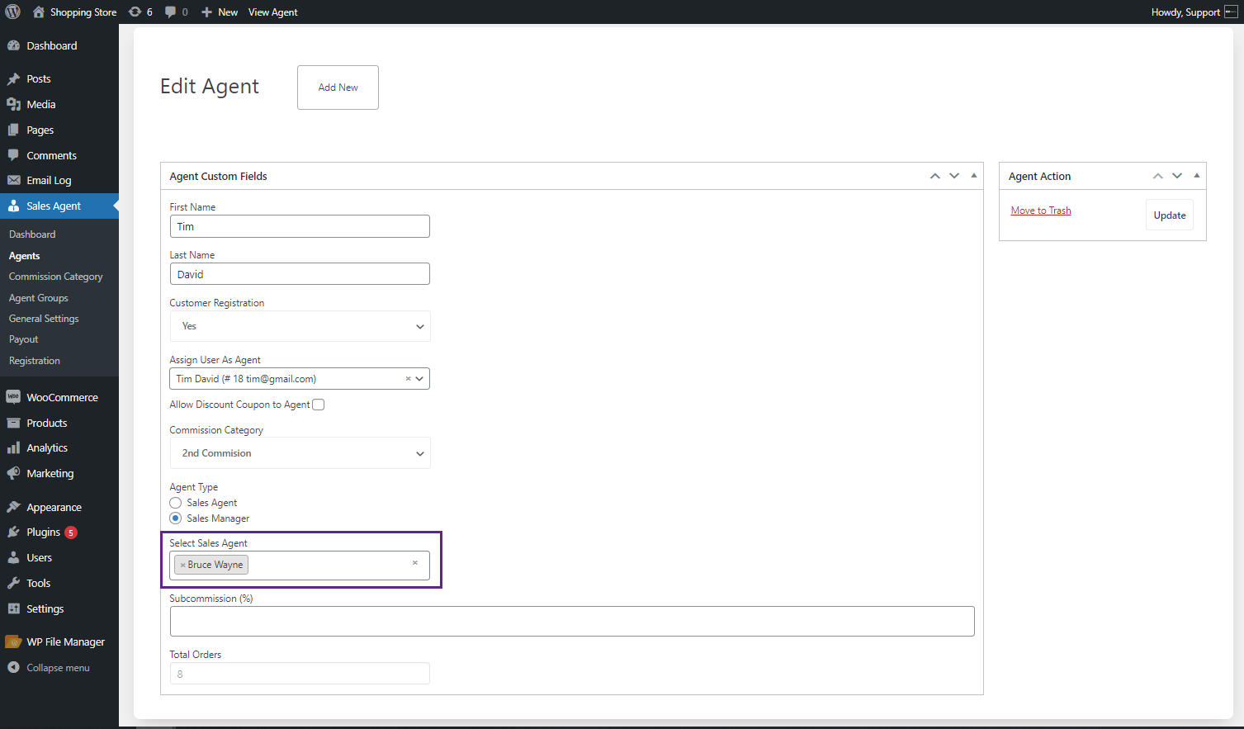Click the WooCommerce logo icon
This screenshot has width=1244, height=729.
(13, 397)
